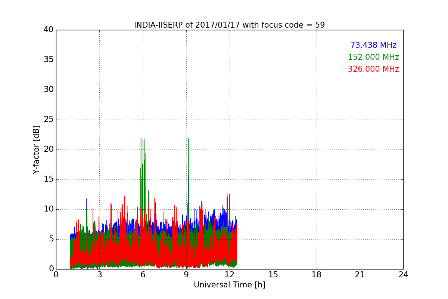Click the Universal Time [h] axis label

(x=229, y=285)
